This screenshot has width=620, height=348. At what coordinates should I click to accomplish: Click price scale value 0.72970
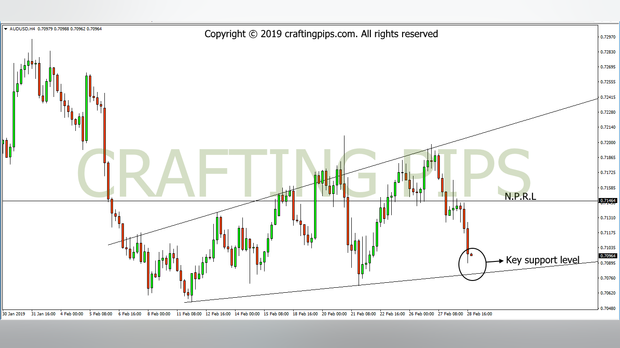(609, 37)
